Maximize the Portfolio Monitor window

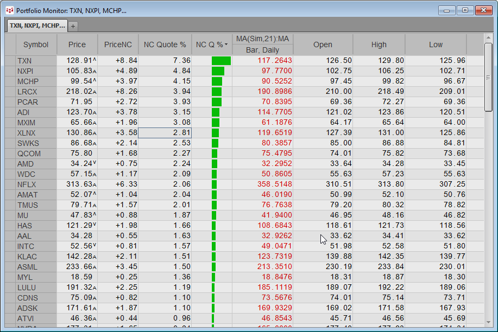pyautogui.click(x=465, y=10)
